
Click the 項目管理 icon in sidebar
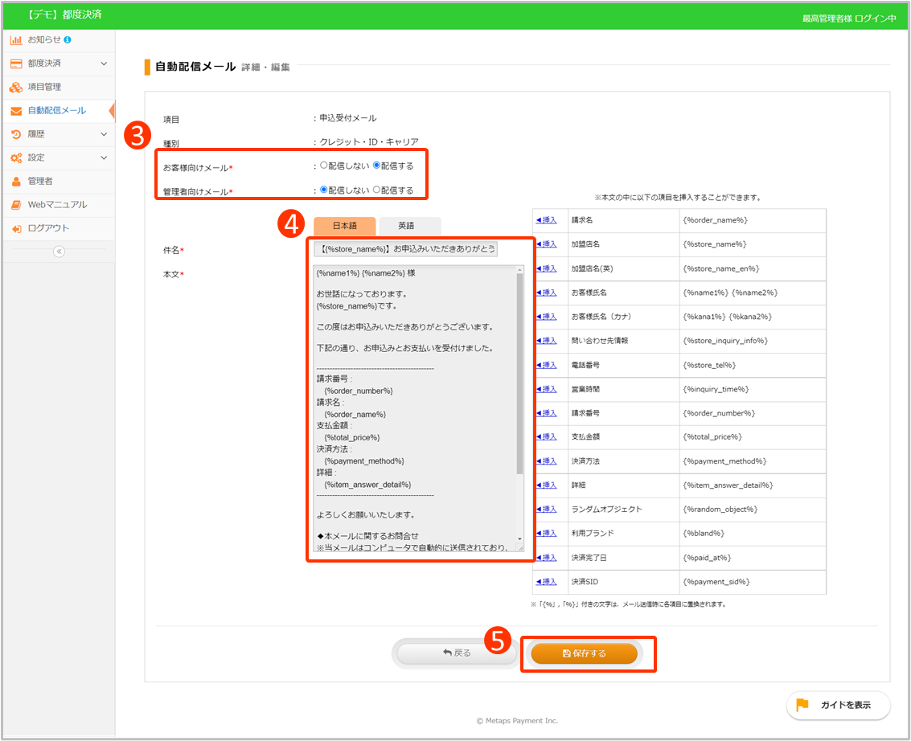tap(16, 87)
